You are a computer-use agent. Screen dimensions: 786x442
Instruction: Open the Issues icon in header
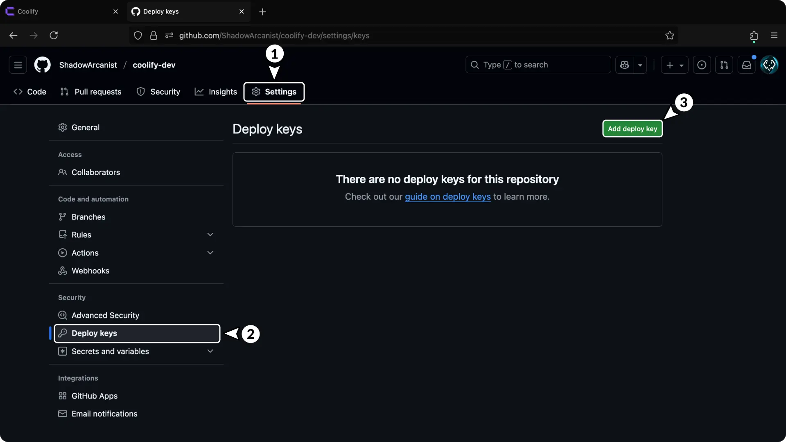coord(702,65)
